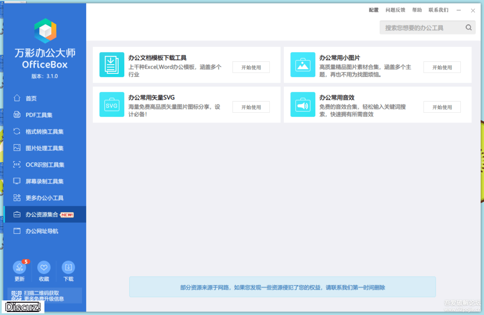This screenshot has height=315, width=484.
Task: Click 开始使用 for 办公常用音效
Action: tap(442, 107)
